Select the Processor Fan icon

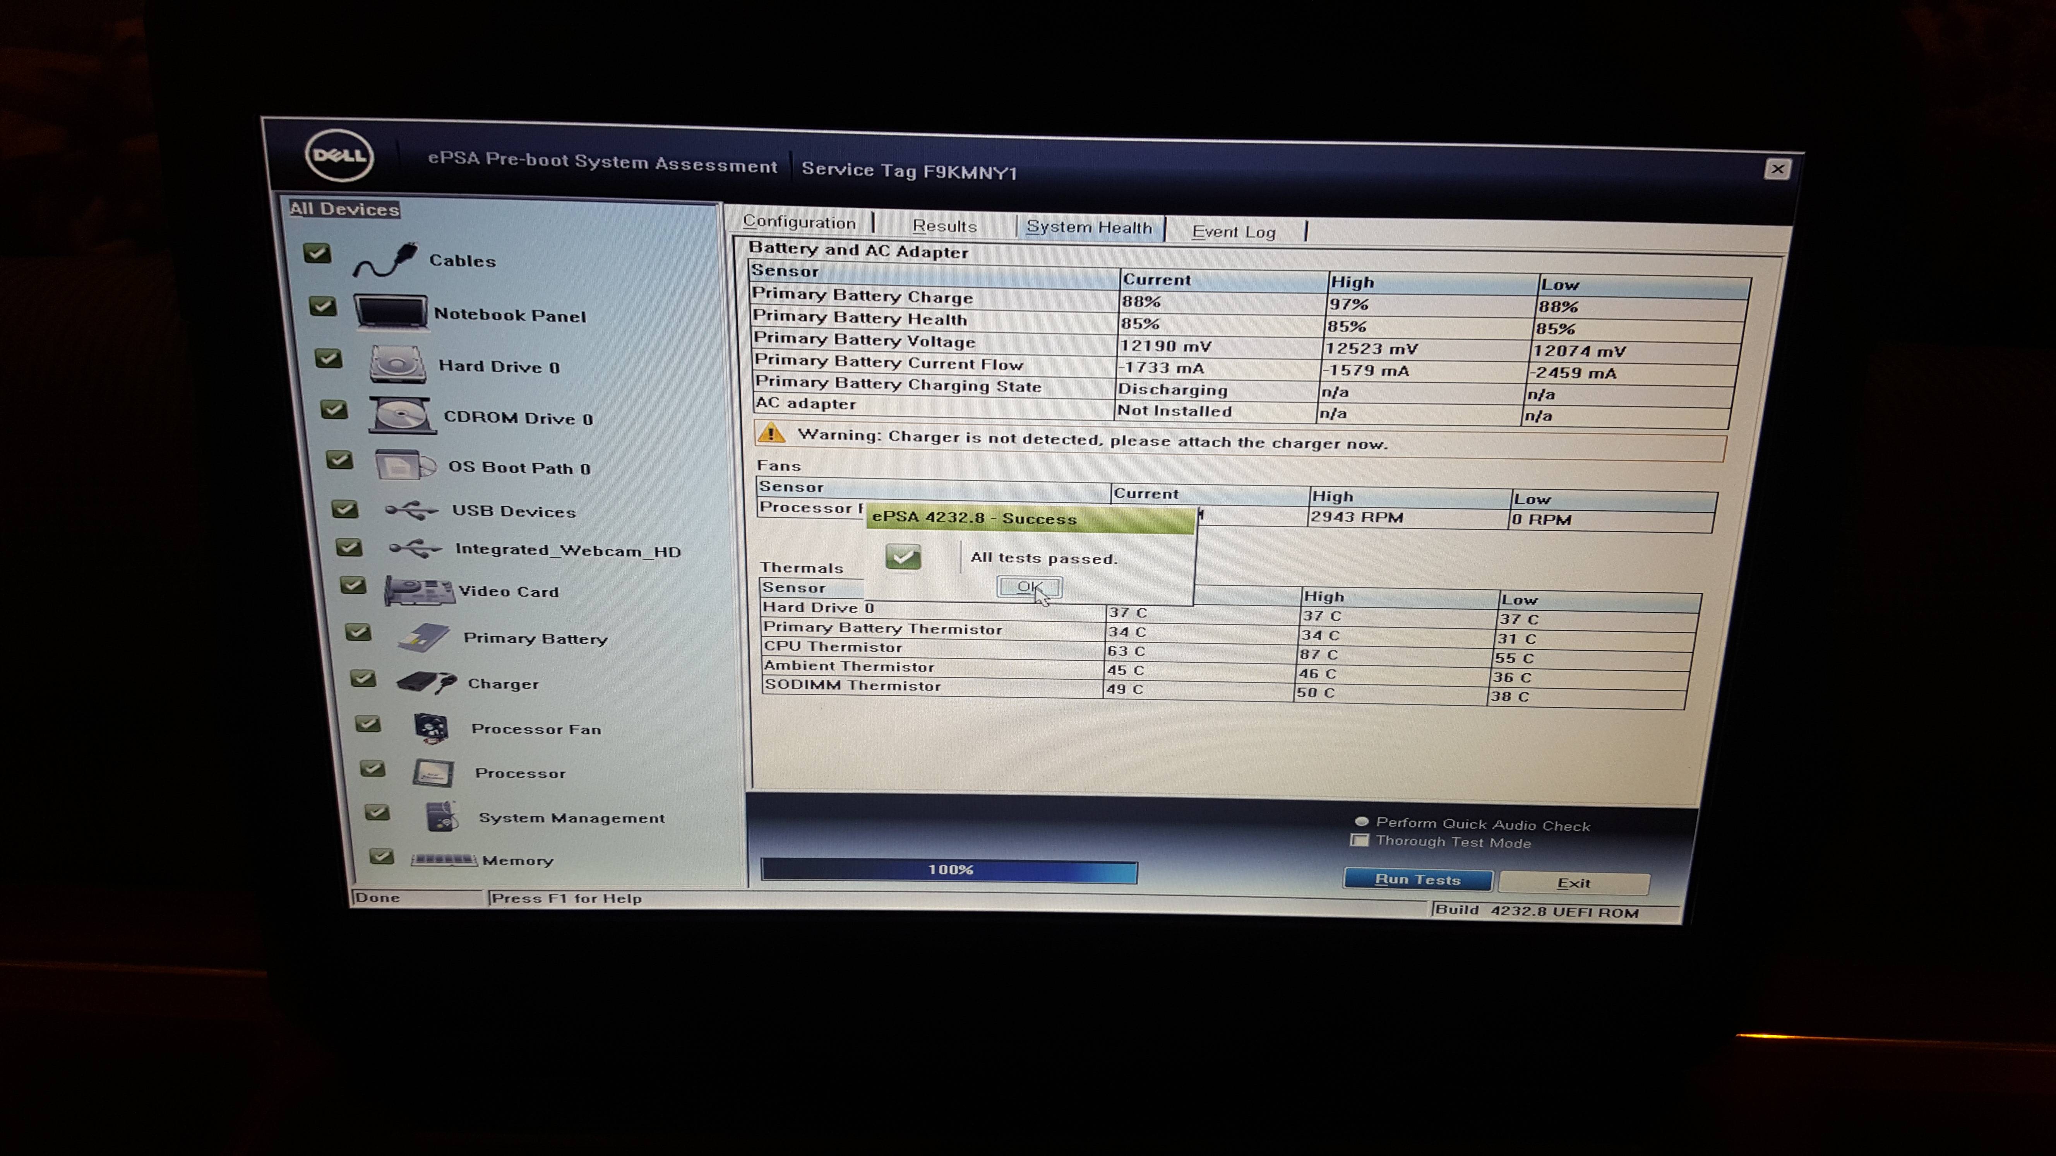coord(432,728)
